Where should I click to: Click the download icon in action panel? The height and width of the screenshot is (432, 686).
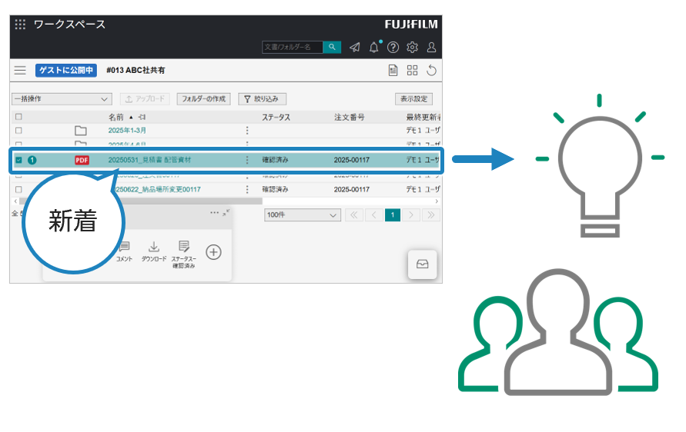tap(154, 247)
